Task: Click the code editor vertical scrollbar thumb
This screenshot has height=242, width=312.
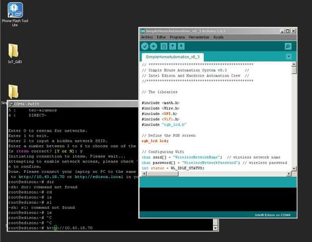Action: coord(294,71)
